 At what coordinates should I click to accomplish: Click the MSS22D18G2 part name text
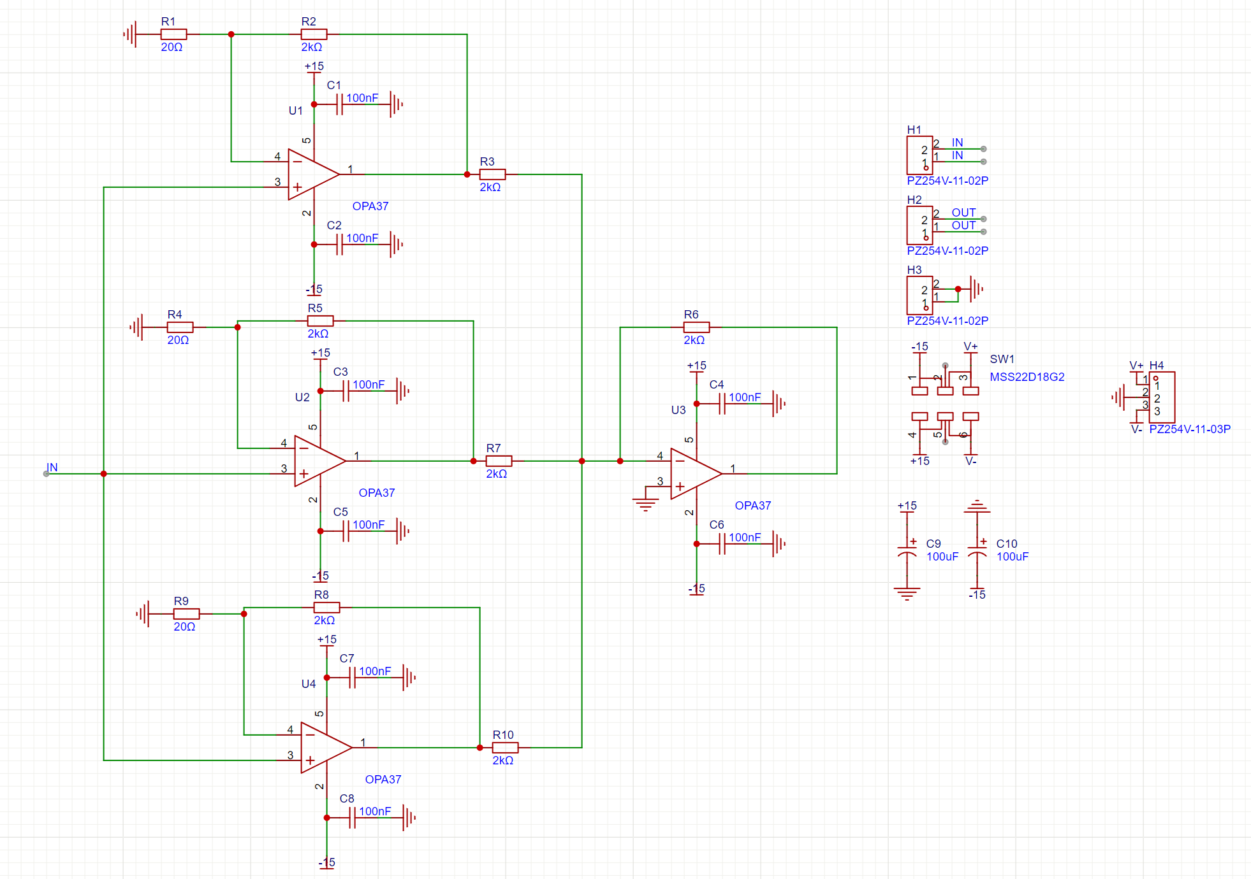point(1027,377)
